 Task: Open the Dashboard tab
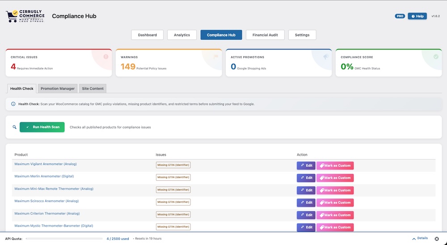148,35
